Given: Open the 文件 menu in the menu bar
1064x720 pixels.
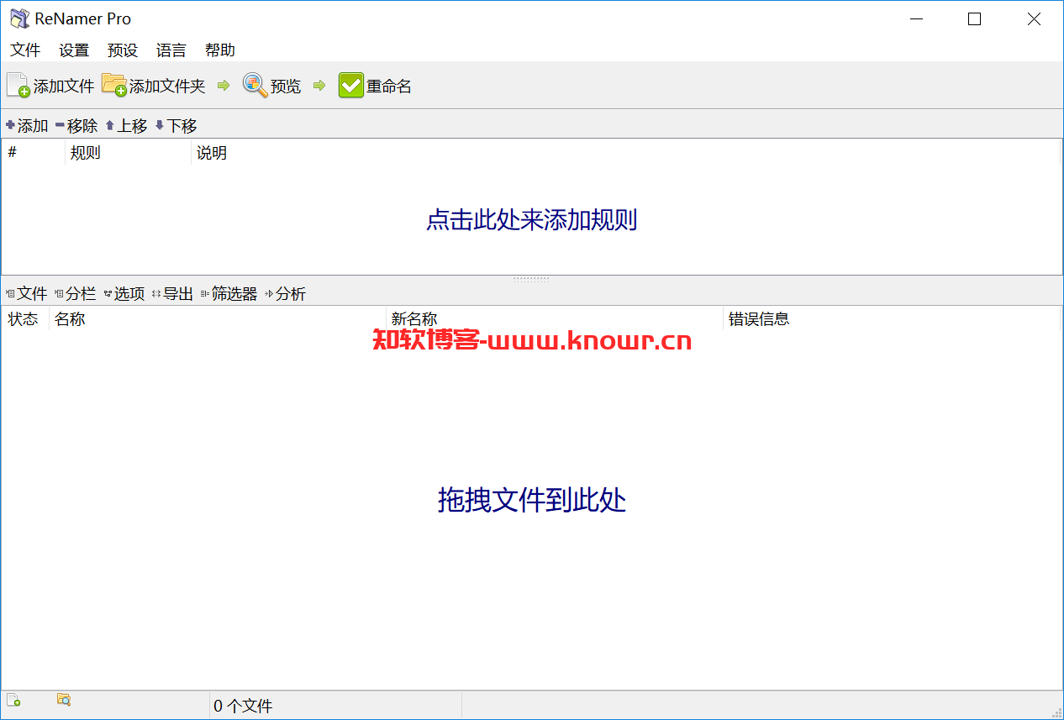Looking at the screenshot, I should click(x=25, y=50).
